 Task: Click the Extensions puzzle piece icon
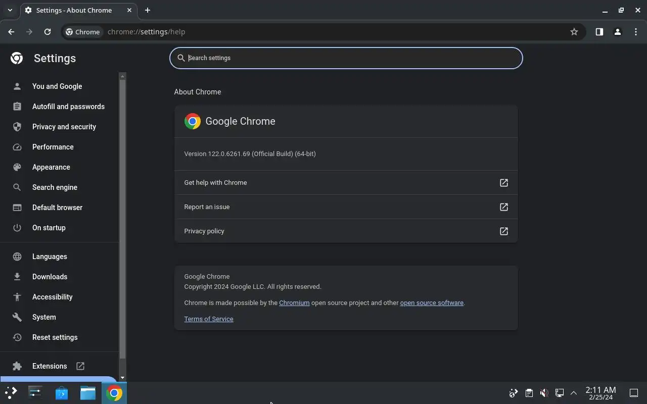click(17, 366)
